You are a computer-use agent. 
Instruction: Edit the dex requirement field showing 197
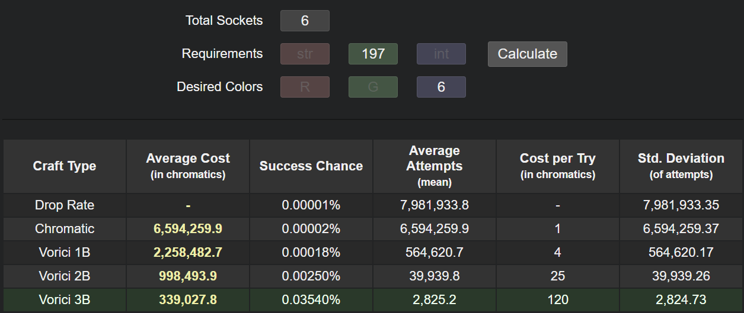pos(373,54)
